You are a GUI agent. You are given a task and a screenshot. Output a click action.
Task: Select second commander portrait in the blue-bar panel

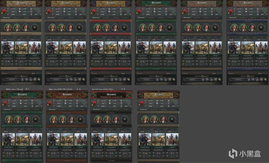pyautogui.click(x=243, y=27)
